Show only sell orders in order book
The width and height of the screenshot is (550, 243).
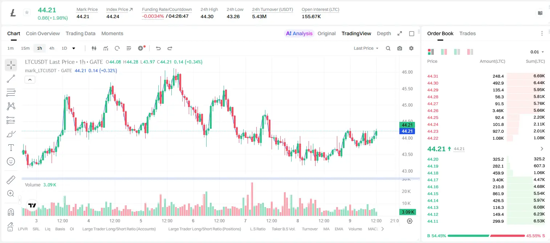tap(470, 52)
